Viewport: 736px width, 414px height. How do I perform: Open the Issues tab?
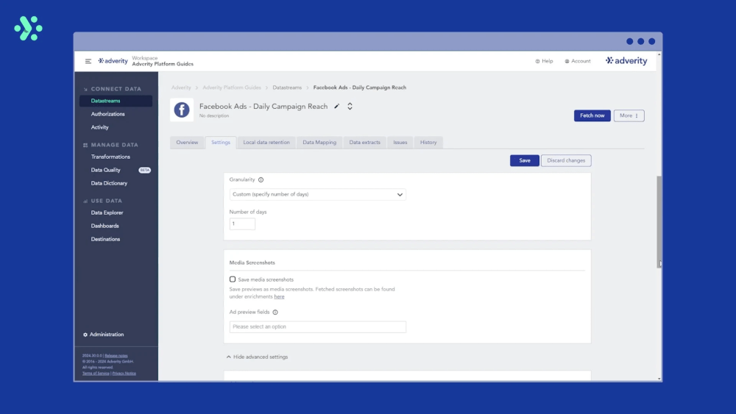[x=400, y=143]
